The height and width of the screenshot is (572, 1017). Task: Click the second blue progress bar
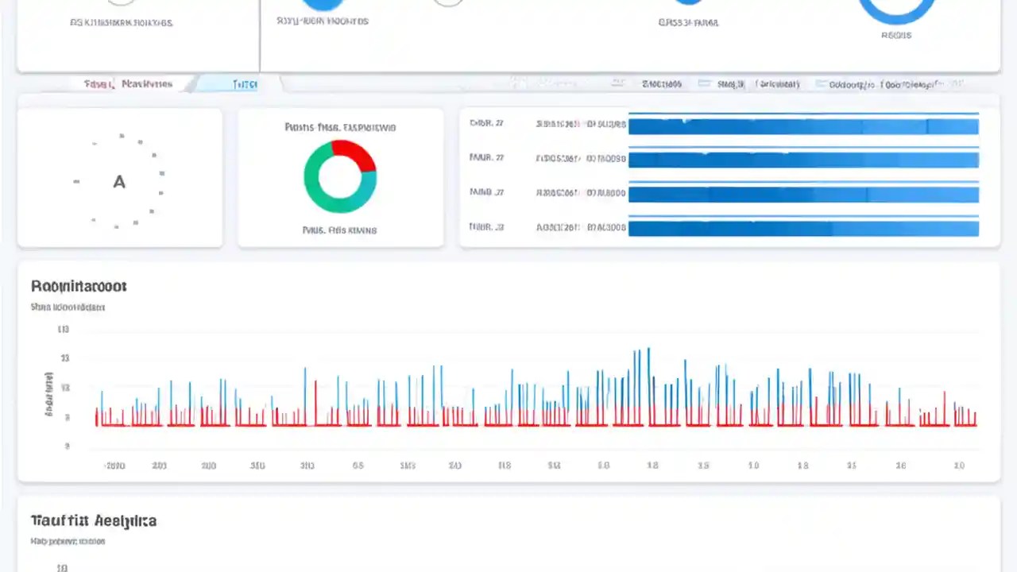point(804,158)
